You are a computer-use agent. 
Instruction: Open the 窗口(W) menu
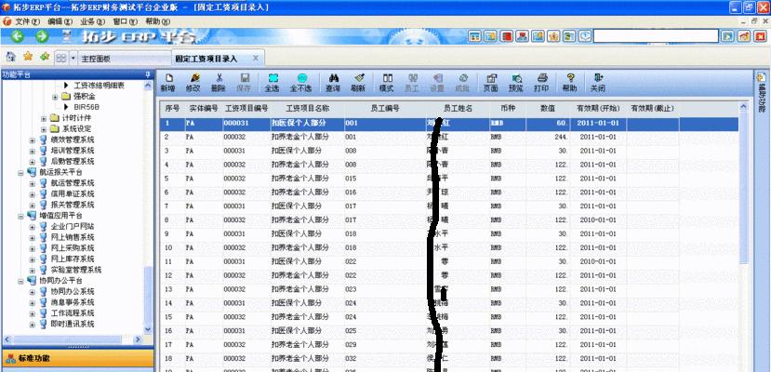coord(126,21)
